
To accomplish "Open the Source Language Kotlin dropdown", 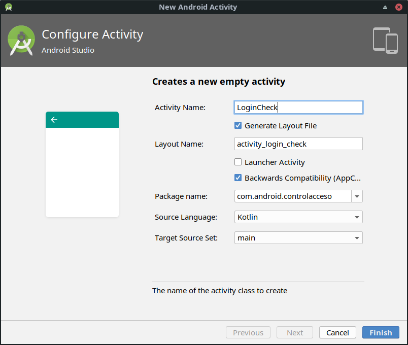I will (x=298, y=217).
